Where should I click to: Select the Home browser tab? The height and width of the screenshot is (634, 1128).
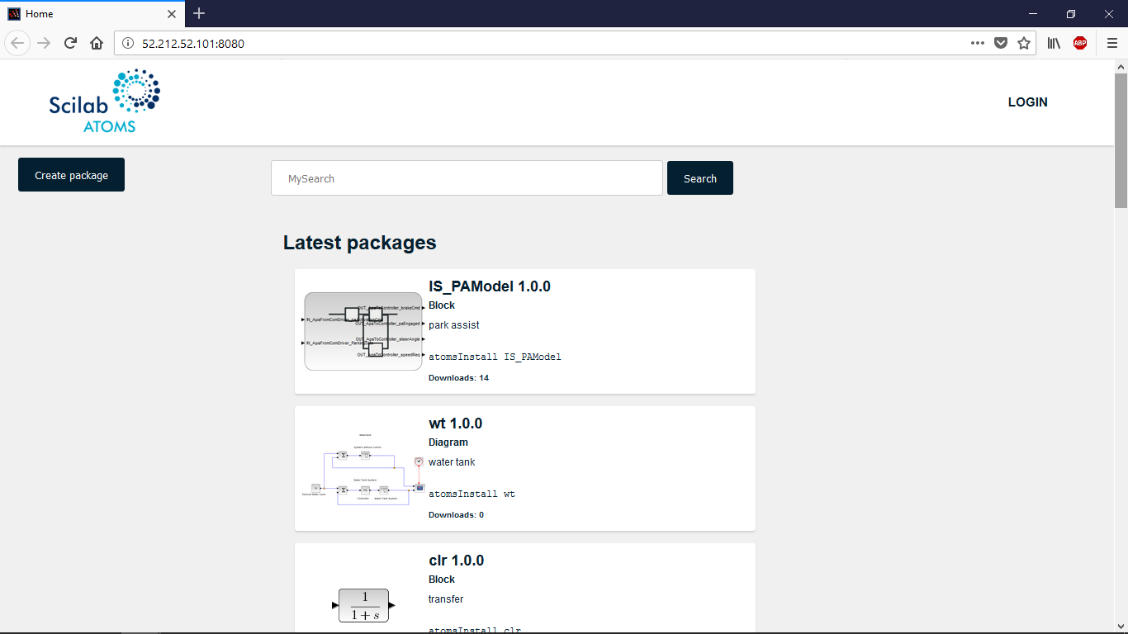[92, 14]
